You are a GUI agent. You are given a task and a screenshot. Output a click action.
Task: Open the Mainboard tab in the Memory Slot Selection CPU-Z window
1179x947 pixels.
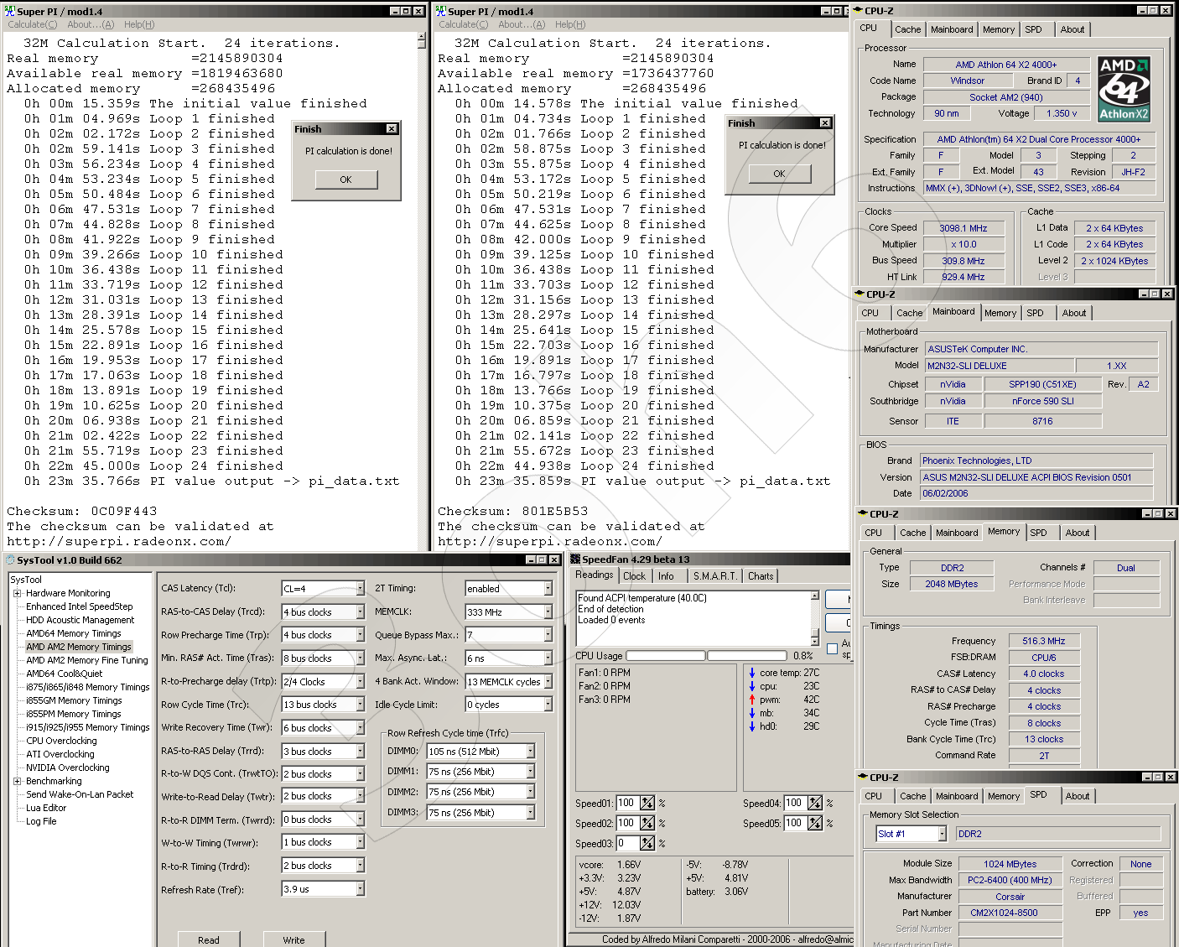(957, 796)
